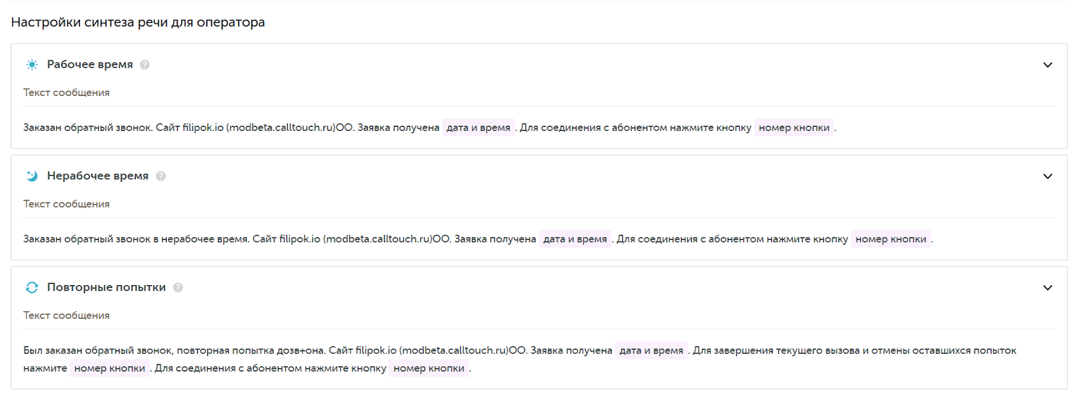Viewport: 1076px width, 406px height.
Task: Collapse the Рабочее время section chevron
Action: [x=1047, y=64]
